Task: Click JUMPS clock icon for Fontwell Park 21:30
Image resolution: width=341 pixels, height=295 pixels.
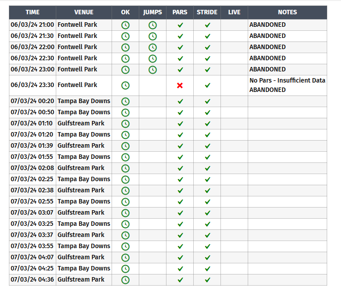Action: pos(153,36)
